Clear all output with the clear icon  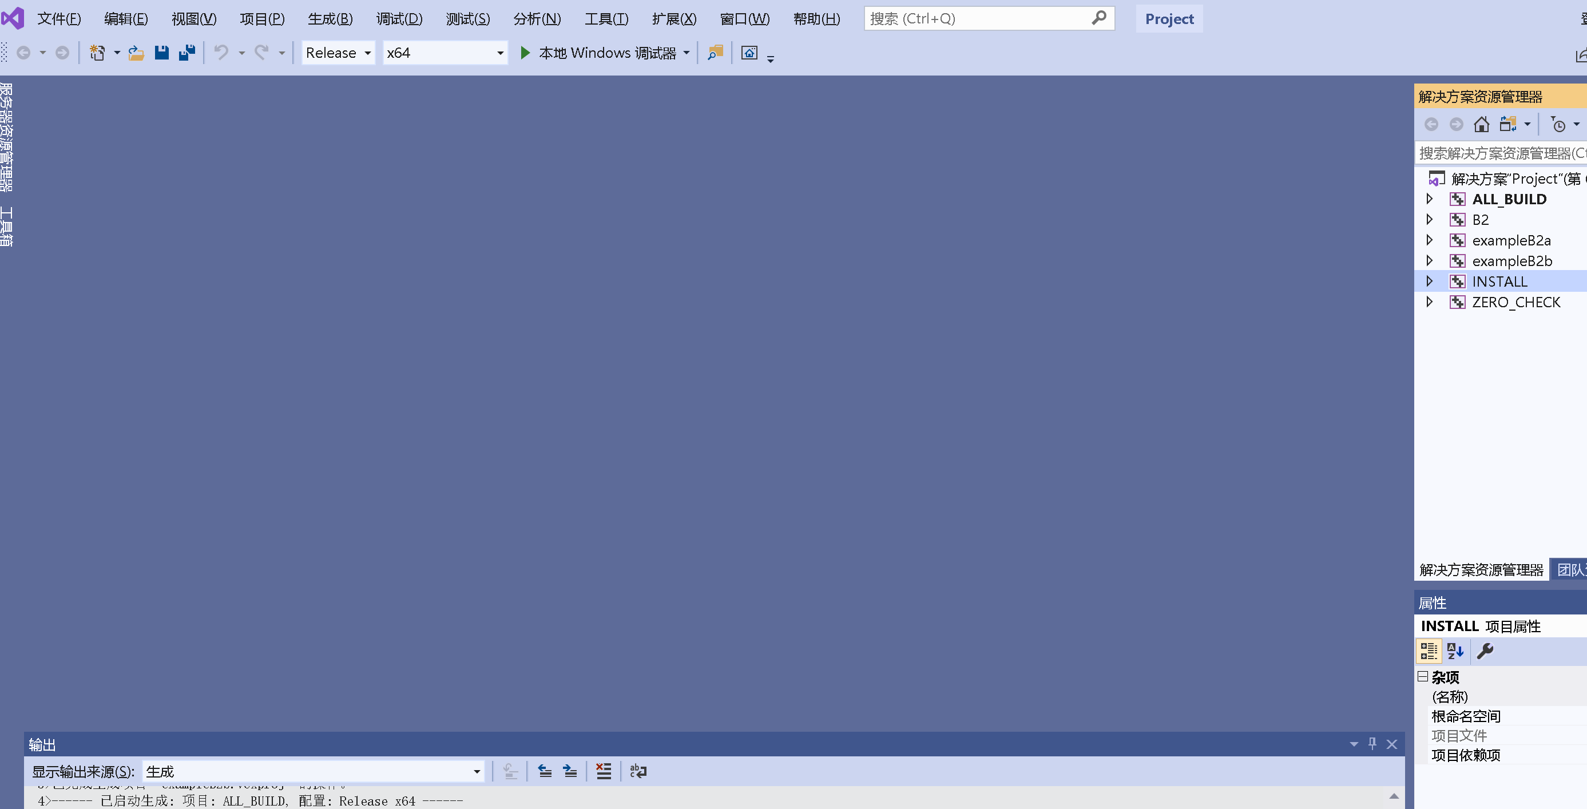(x=602, y=771)
